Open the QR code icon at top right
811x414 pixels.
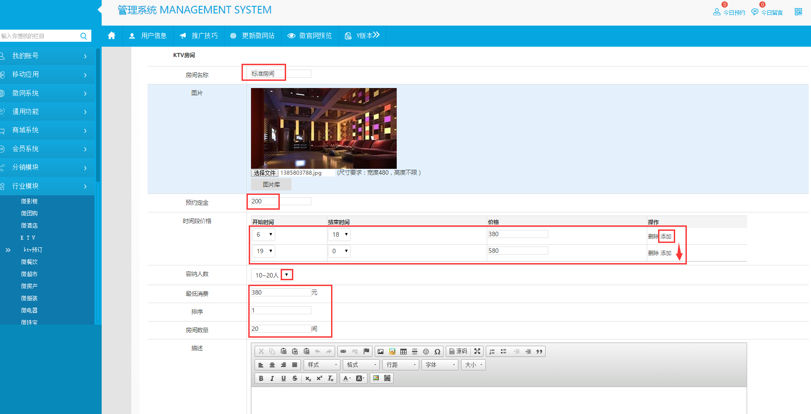(x=798, y=12)
